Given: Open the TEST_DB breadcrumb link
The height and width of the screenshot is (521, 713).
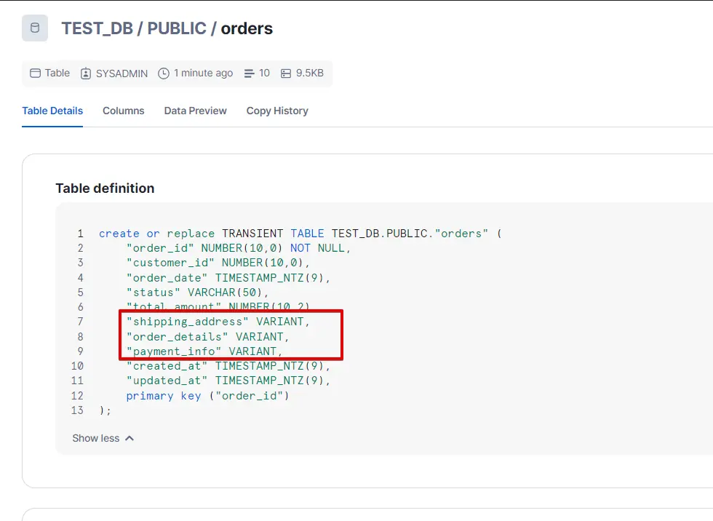Looking at the screenshot, I should 97,28.
